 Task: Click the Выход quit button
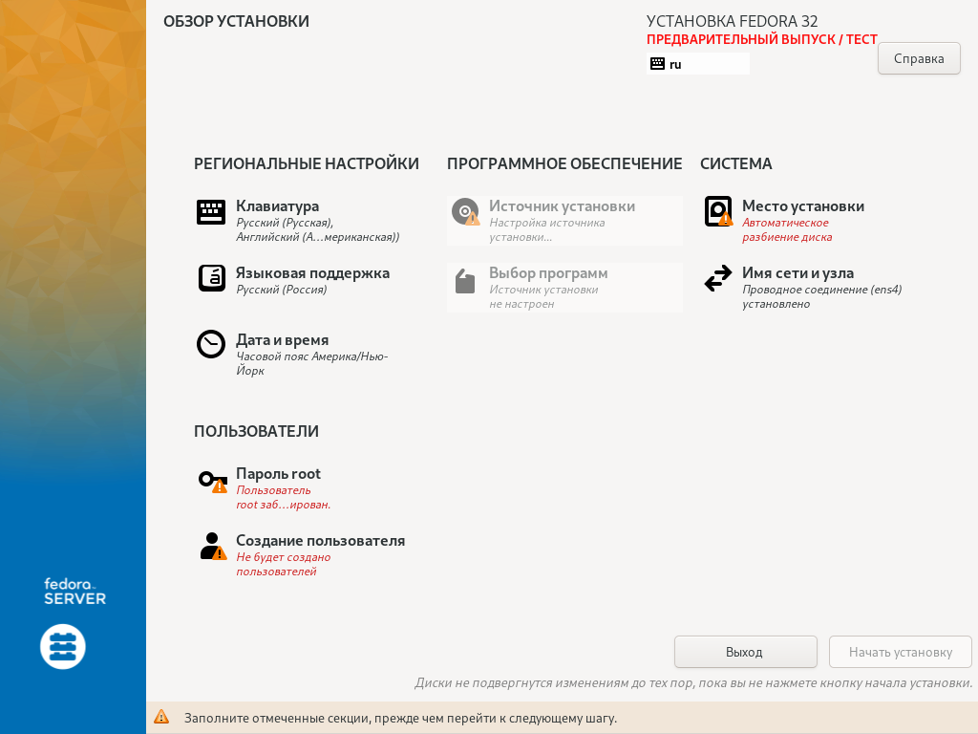[x=745, y=652]
